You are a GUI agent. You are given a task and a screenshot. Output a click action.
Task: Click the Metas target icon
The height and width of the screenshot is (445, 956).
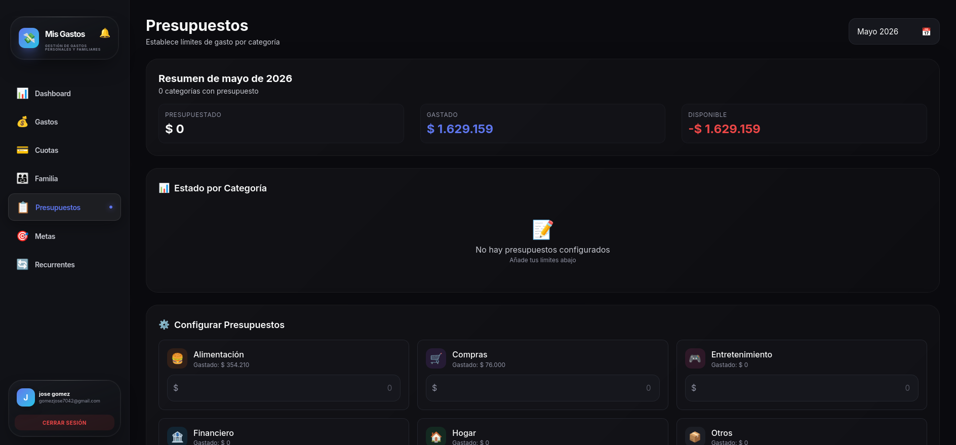23,236
